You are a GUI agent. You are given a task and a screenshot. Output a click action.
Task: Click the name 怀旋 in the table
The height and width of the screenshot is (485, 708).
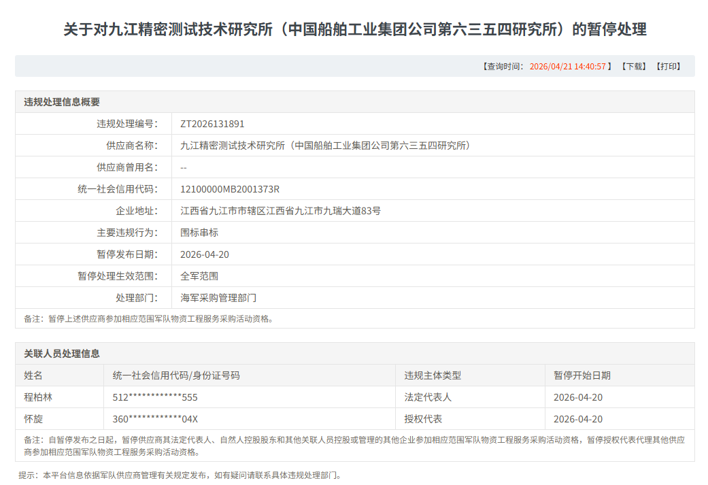pos(33,419)
